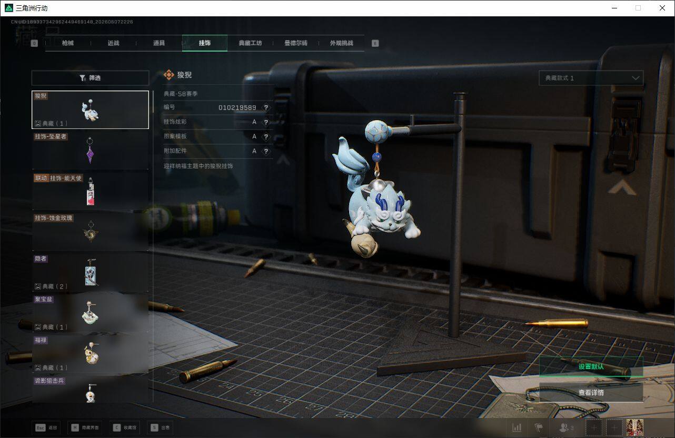Viewport: 675px width, 438px height.
Task: Click the 迎祥纳福主题中的狻猊挂饰 description
Action: point(198,166)
